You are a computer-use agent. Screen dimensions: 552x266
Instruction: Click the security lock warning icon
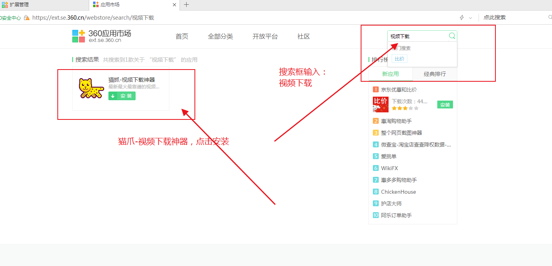[27, 18]
